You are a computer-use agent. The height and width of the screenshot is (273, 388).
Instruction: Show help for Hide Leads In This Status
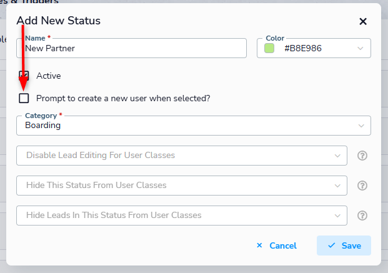[362, 216]
